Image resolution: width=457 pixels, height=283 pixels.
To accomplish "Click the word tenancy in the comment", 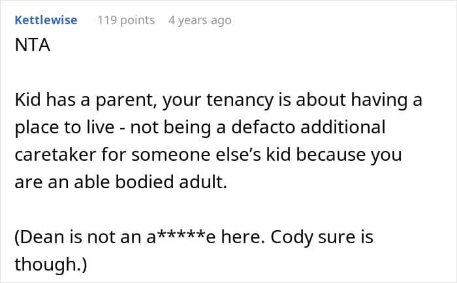I will click(240, 100).
